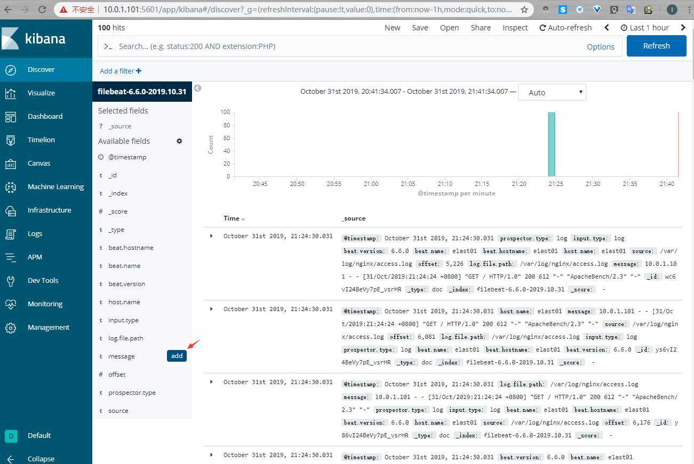
Task: Open query bar Options link
Action: (x=601, y=47)
